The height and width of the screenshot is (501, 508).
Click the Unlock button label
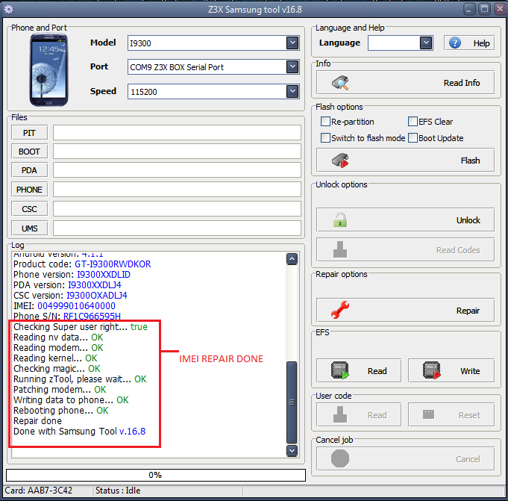[468, 220]
